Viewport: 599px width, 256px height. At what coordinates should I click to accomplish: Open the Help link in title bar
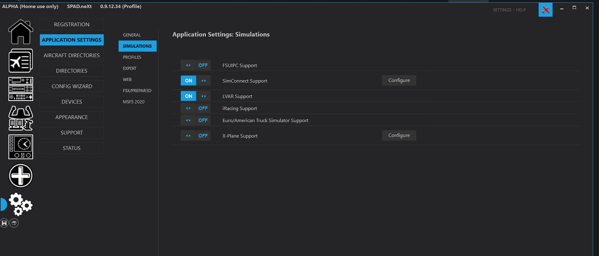(521, 10)
